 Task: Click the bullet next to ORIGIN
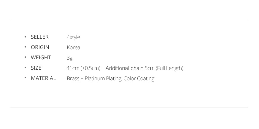point(25,47)
